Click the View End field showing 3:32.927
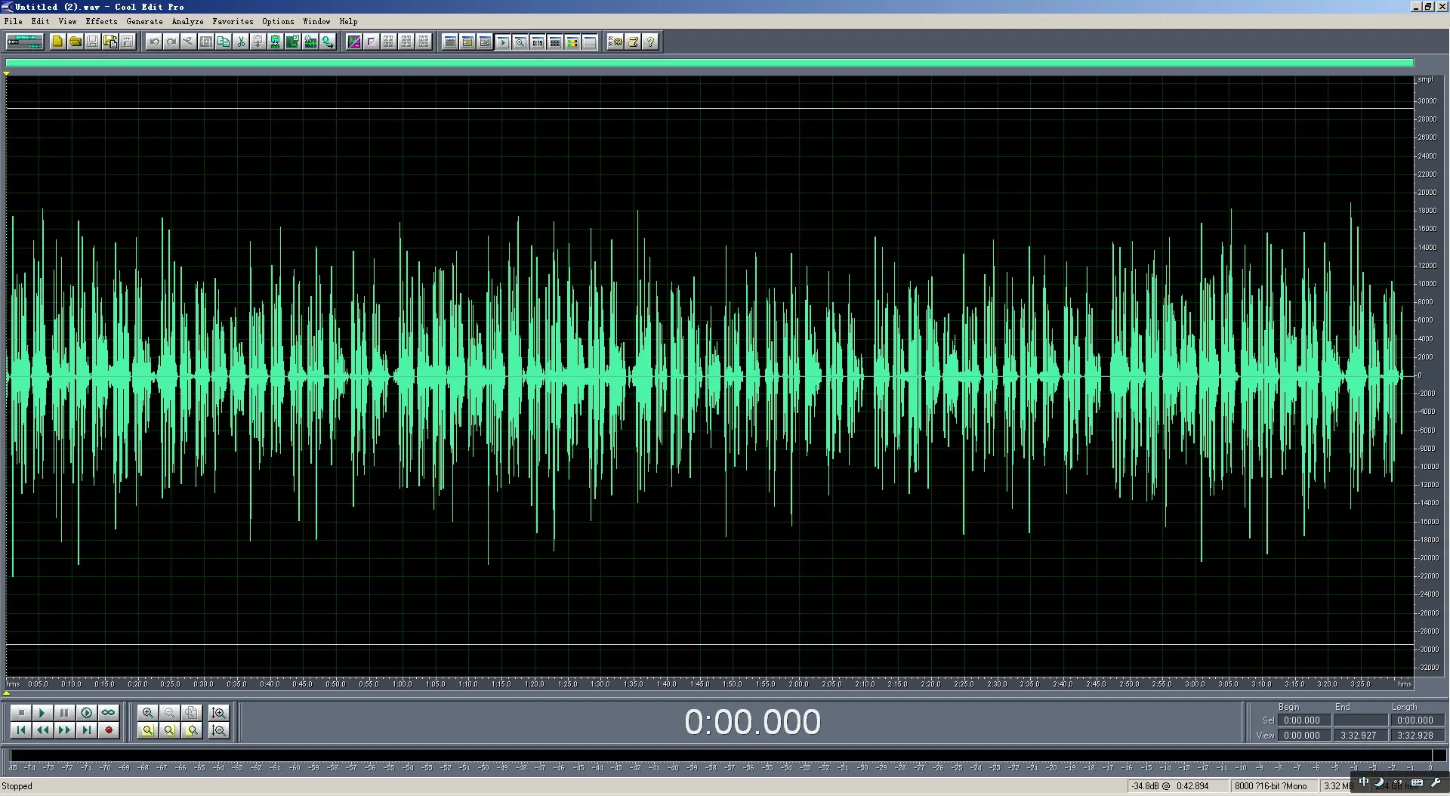1450x796 pixels. (1359, 735)
